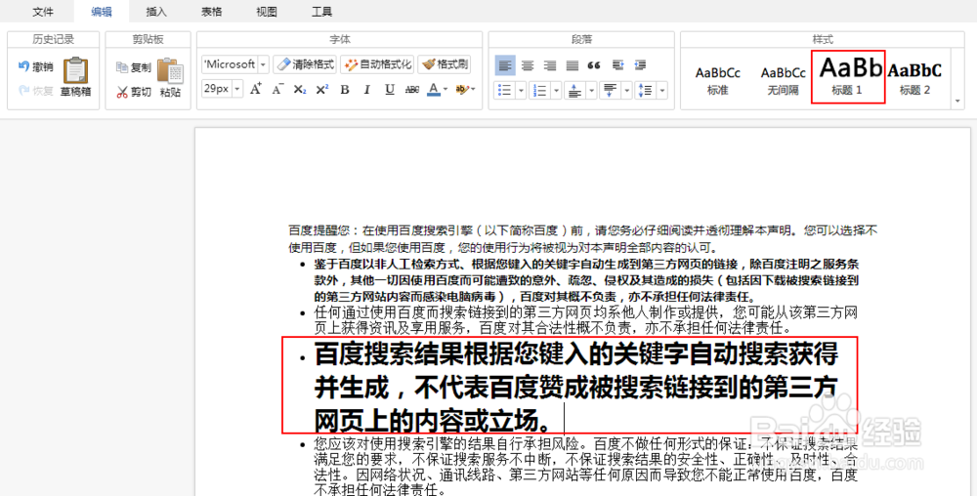Click the 粘贴 paste button
Screen dimensions: 977x496
170,78
